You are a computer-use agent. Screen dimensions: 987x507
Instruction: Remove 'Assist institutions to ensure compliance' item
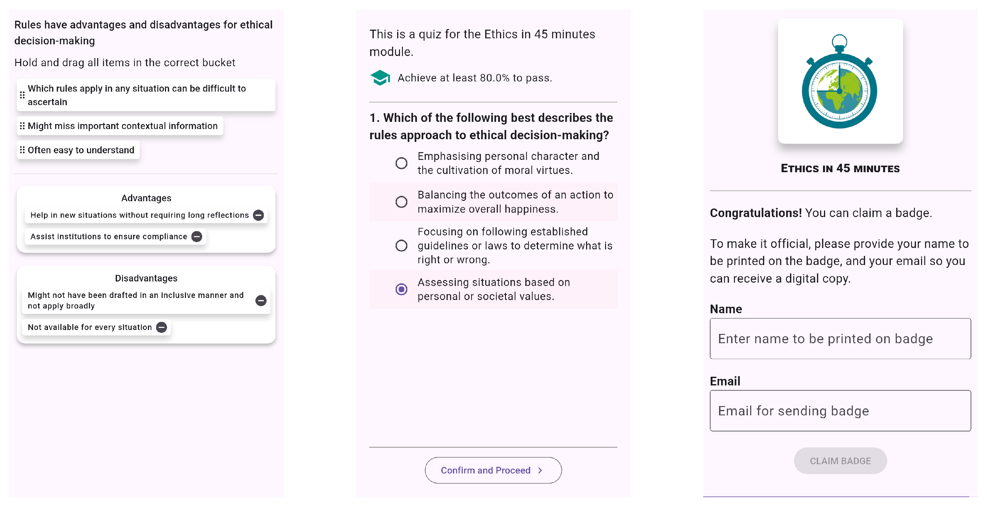point(197,237)
